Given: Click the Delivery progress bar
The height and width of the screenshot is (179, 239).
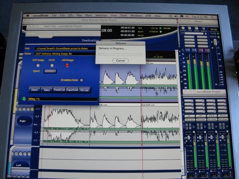Looking at the screenshot, I should (120, 54).
